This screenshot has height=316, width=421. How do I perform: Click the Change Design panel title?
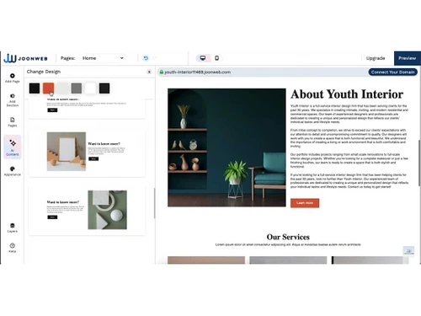click(44, 72)
